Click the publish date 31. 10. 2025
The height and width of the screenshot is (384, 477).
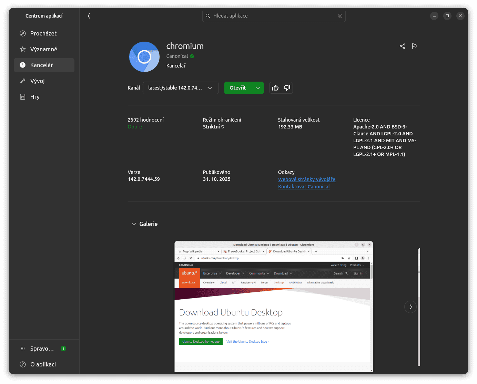click(217, 179)
